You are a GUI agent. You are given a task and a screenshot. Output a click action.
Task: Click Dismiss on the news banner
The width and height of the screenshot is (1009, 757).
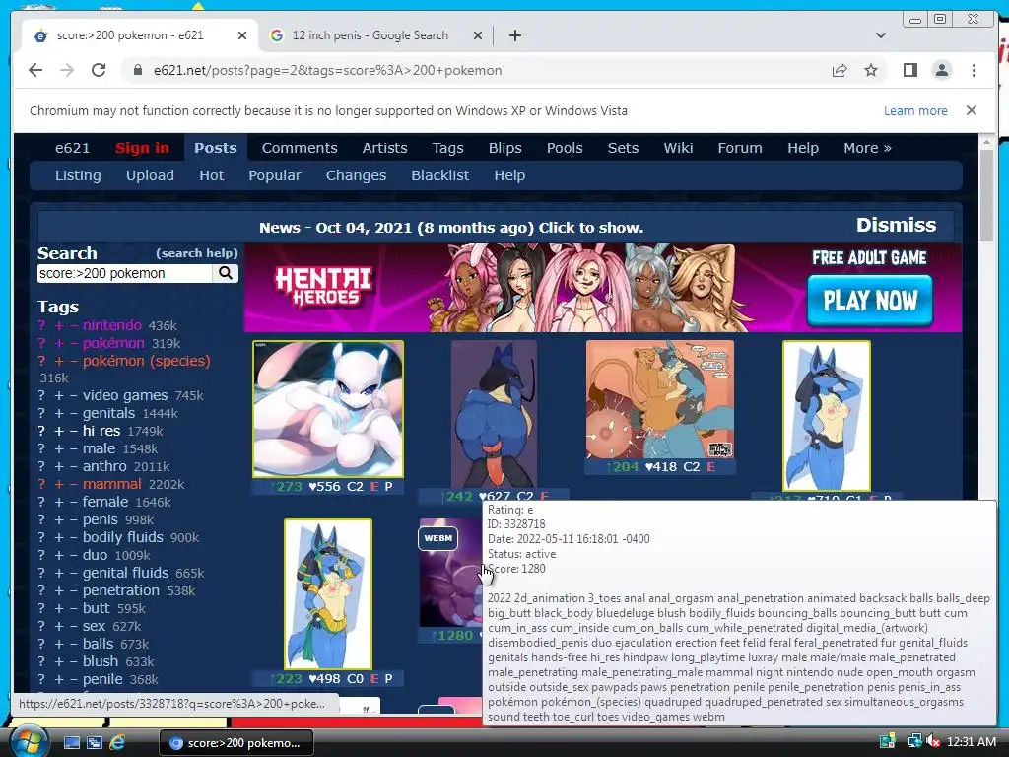(896, 226)
